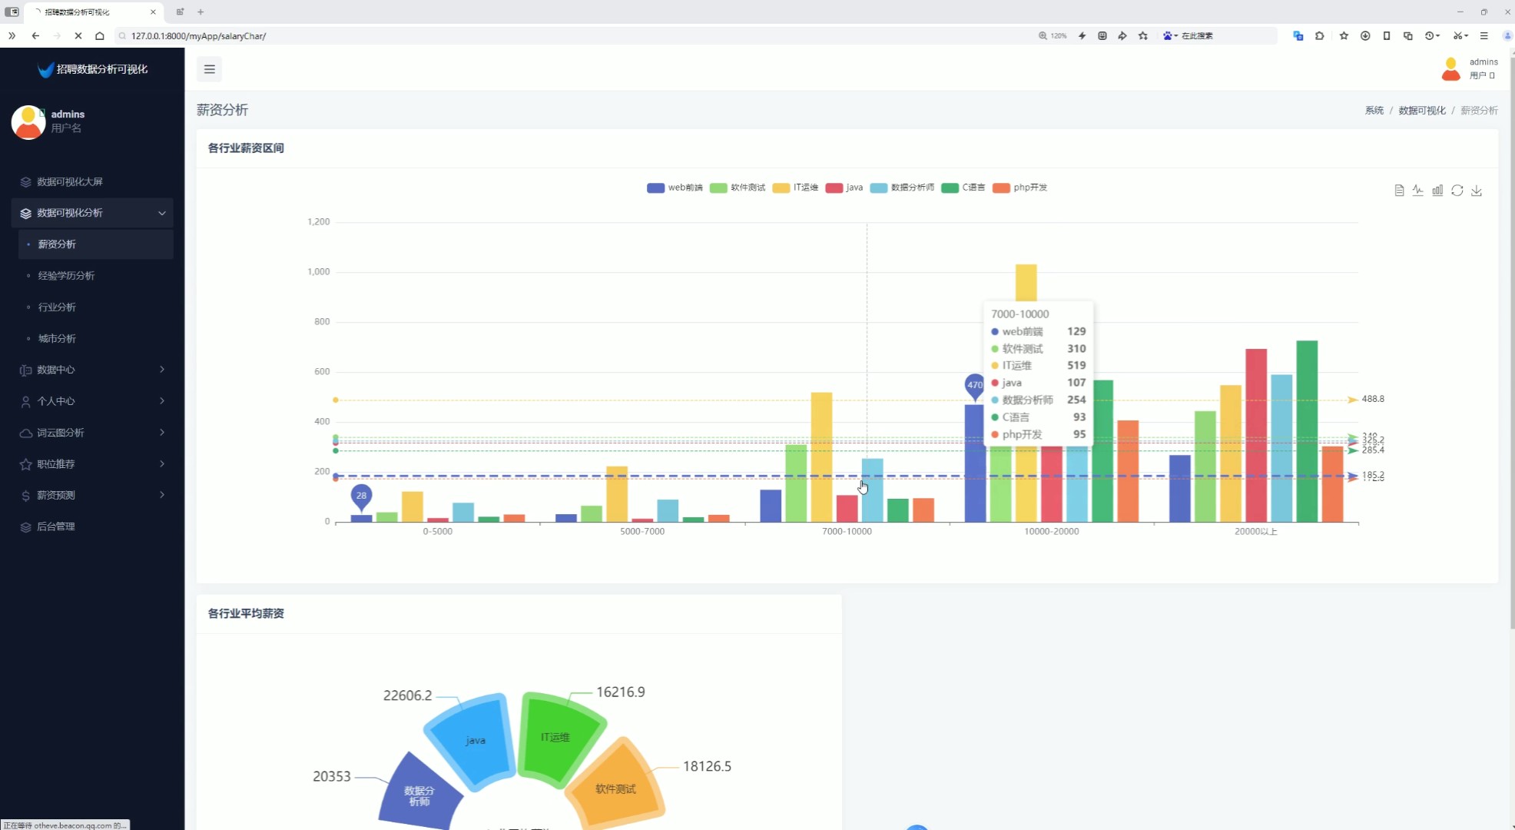This screenshot has width=1515, height=830.
Task: Open 城市分析 menu item
Action: click(58, 338)
